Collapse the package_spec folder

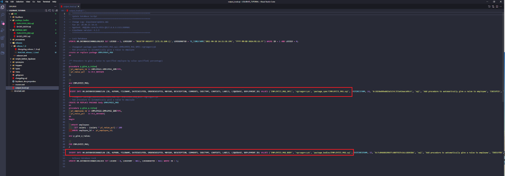[32, 30]
